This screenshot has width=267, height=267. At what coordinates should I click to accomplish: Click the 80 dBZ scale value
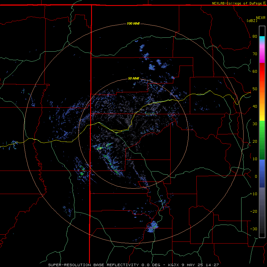tap(255, 36)
